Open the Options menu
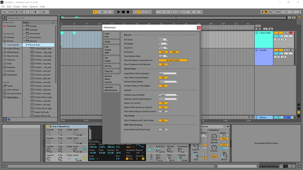The image size is (303, 170). click(x=34, y=7)
